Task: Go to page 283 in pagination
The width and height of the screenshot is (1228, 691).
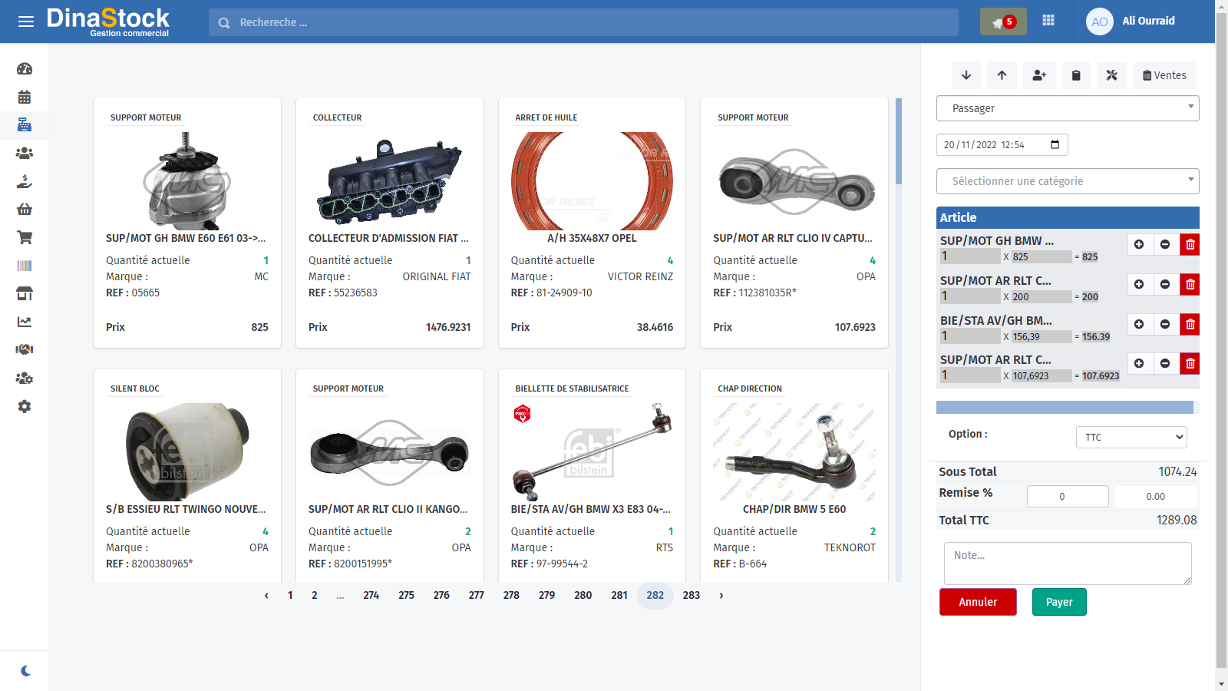Action: (691, 595)
